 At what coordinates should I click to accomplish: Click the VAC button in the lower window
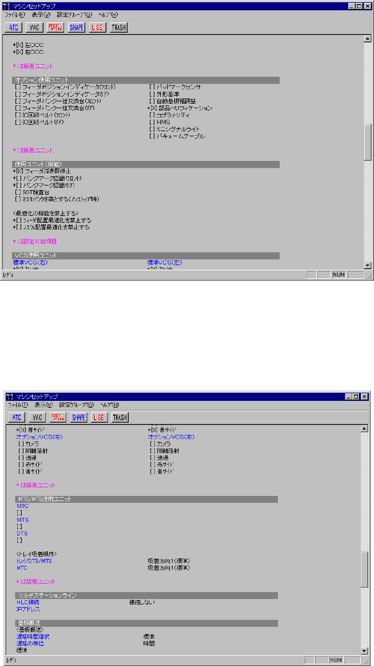point(37,417)
